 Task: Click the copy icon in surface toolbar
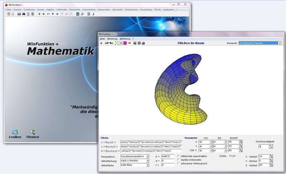coord(139,43)
